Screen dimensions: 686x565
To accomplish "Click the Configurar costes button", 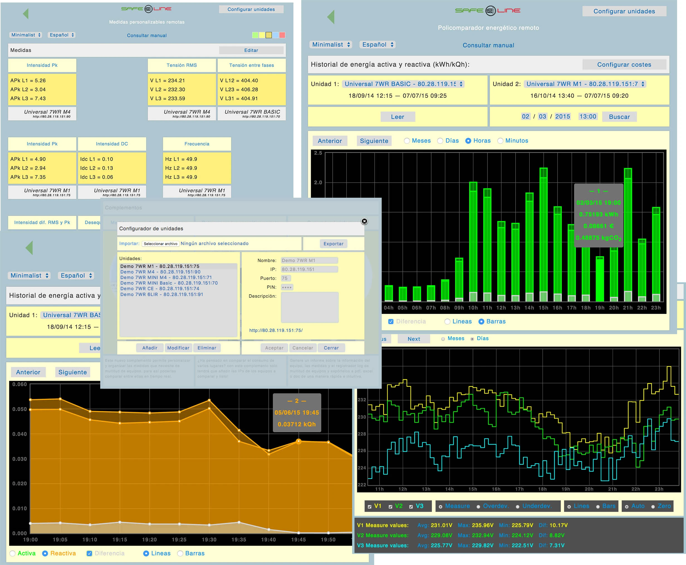I will pos(624,64).
